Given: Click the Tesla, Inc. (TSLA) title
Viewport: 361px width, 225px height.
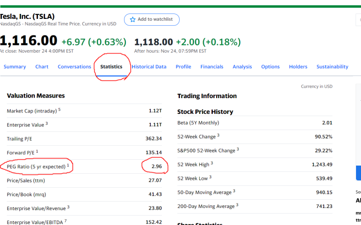Looking at the screenshot, I should (x=27, y=16).
